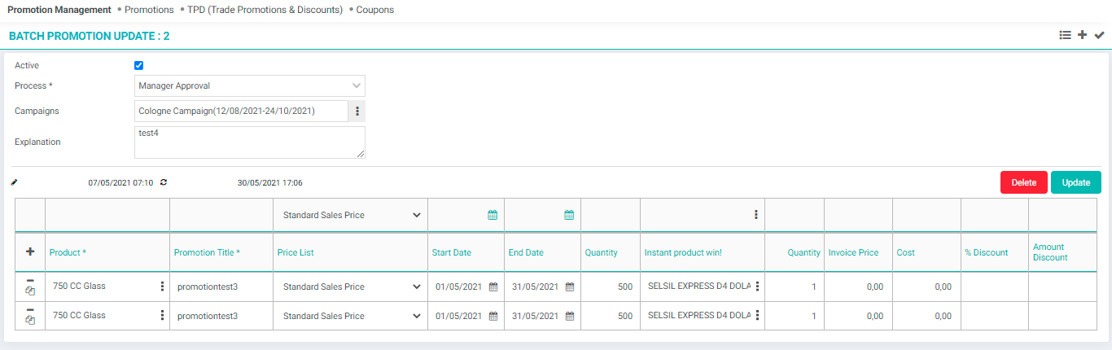Click the Amount Discount column header
1112x350 pixels.
click(x=1050, y=252)
